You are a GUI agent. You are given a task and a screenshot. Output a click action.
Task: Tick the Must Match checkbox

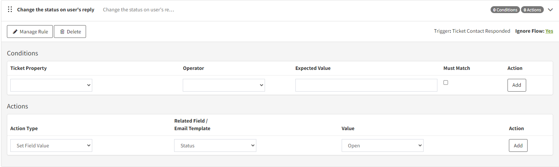[446, 83]
